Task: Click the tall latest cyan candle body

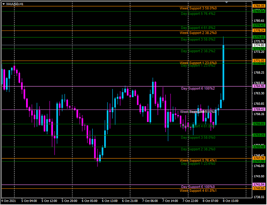Action: coord(223,72)
